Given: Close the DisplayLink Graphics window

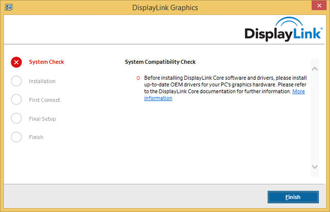Looking at the screenshot, I should tap(319, 6).
